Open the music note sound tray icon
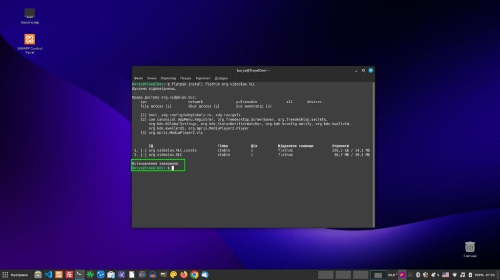Image resolution: width=500 pixels, height=280 pixels. pyautogui.click(x=463, y=275)
